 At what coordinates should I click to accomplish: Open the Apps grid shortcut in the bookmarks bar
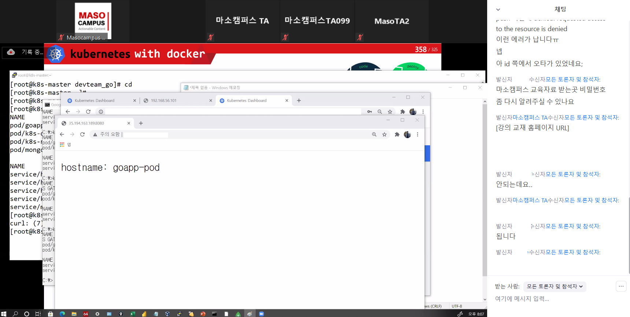point(62,145)
